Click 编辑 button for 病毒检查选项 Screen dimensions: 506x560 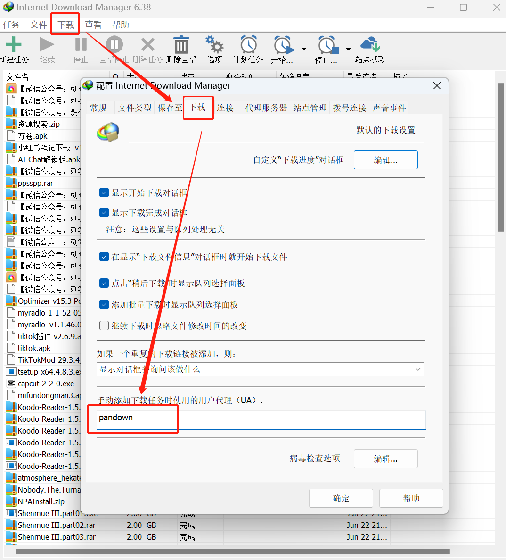coord(385,459)
